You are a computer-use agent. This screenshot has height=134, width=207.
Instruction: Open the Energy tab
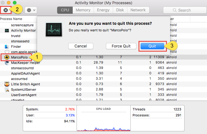[103, 10]
